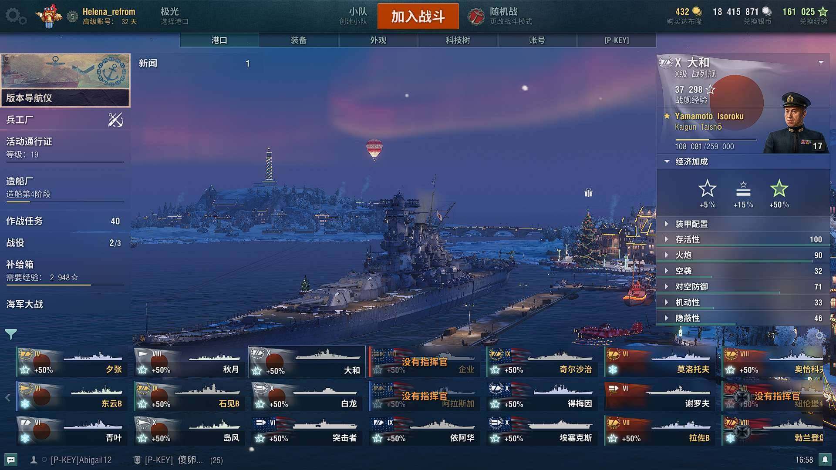The image size is (836, 470).
Task: Open the ship carousel filter funnel icon
Action: (x=11, y=334)
